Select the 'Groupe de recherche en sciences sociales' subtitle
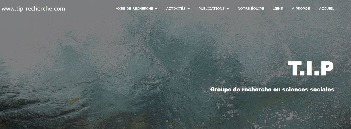Screen dimensions: 351x129 click(272, 90)
